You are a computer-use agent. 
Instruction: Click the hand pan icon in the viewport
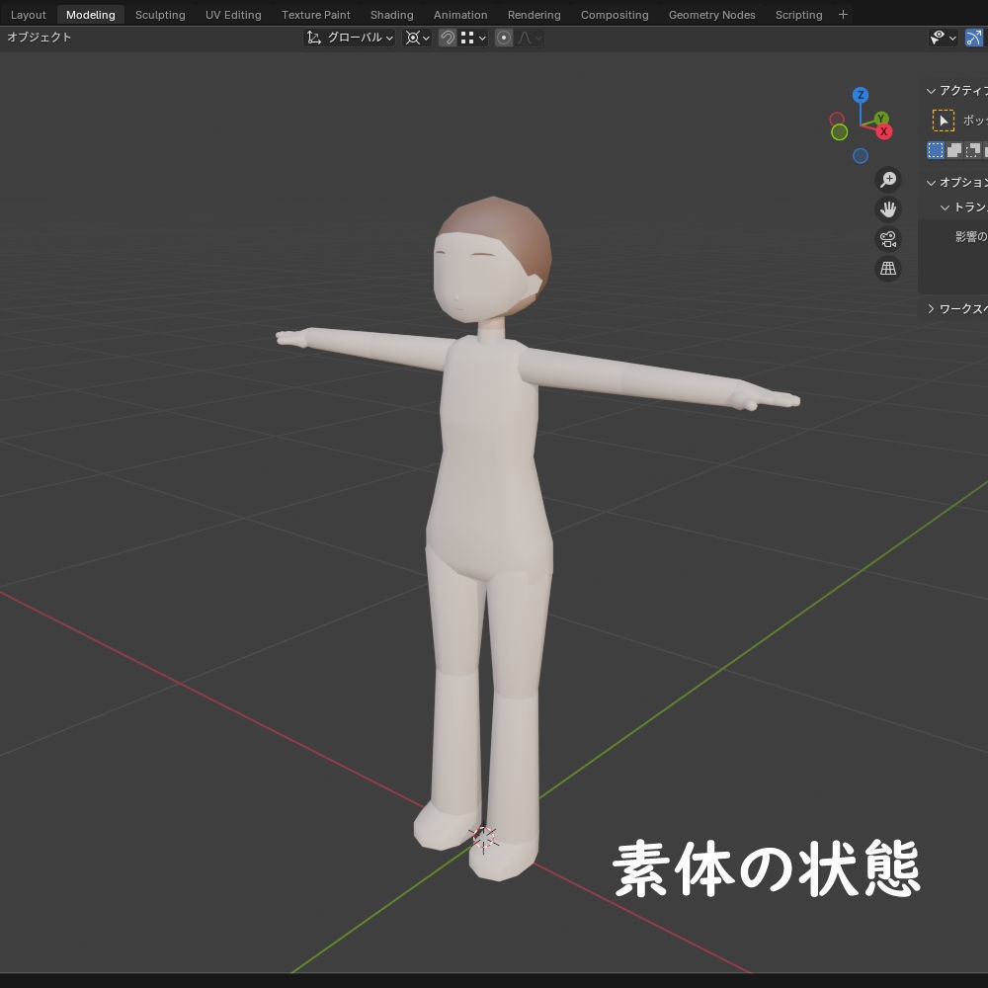click(888, 208)
